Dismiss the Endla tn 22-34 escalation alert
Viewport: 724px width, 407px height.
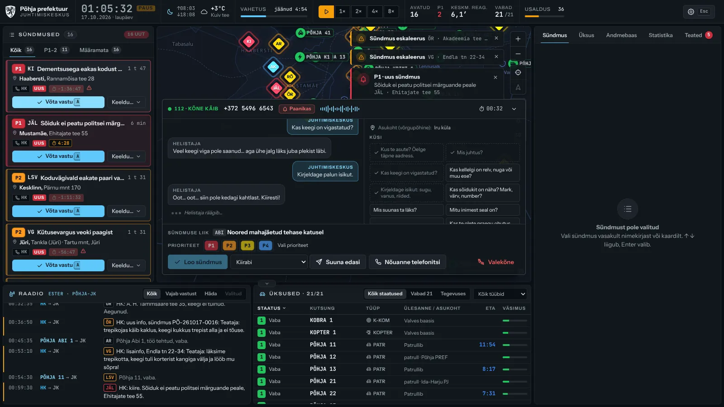(496, 57)
